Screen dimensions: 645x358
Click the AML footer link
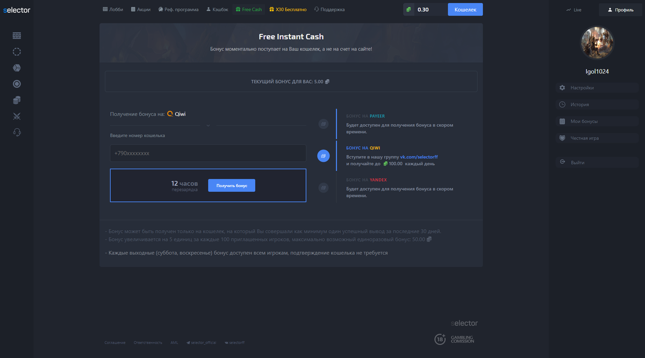[x=174, y=342]
